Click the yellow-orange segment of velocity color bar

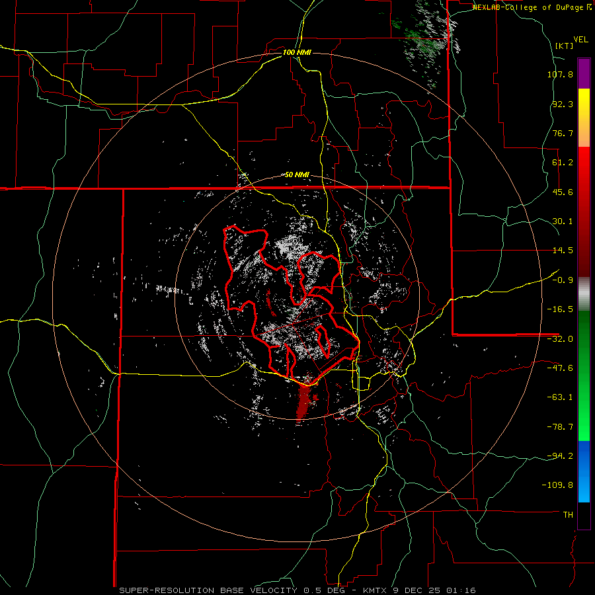coord(584,118)
